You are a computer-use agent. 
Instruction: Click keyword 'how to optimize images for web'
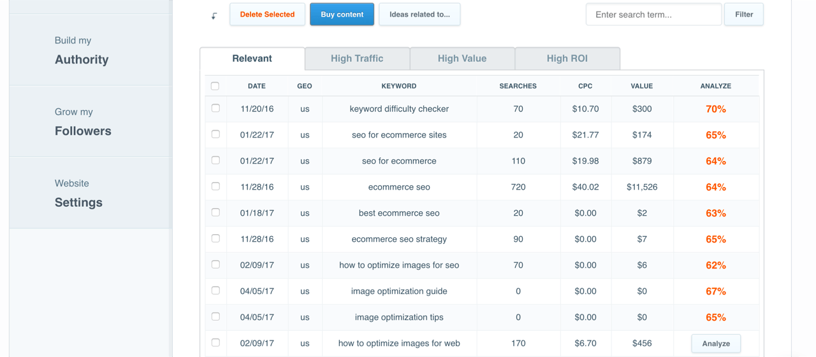tap(399, 344)
